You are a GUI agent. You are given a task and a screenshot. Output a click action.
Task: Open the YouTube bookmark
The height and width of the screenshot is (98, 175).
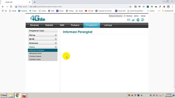click(x=89, y=11)
